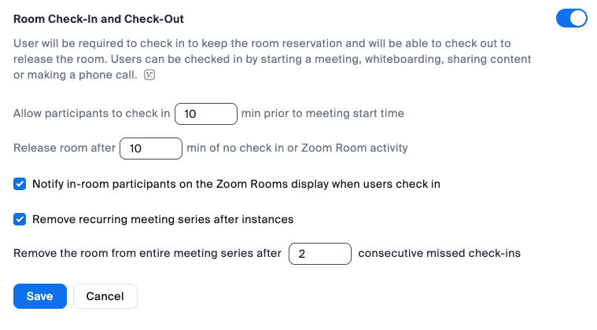Click the Release room after label

point(64,148)
